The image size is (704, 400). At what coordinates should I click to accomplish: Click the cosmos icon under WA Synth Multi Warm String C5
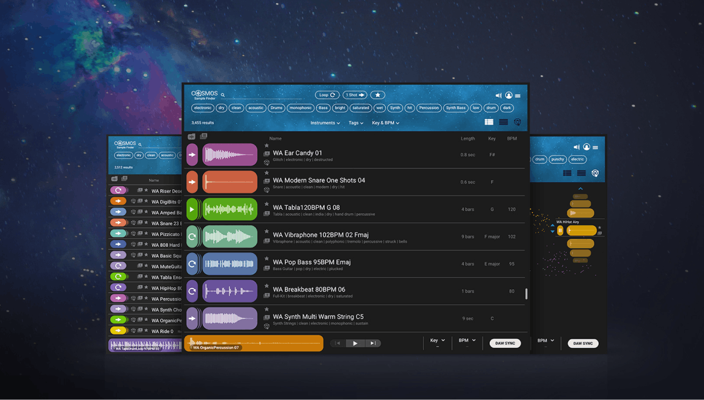267,326
